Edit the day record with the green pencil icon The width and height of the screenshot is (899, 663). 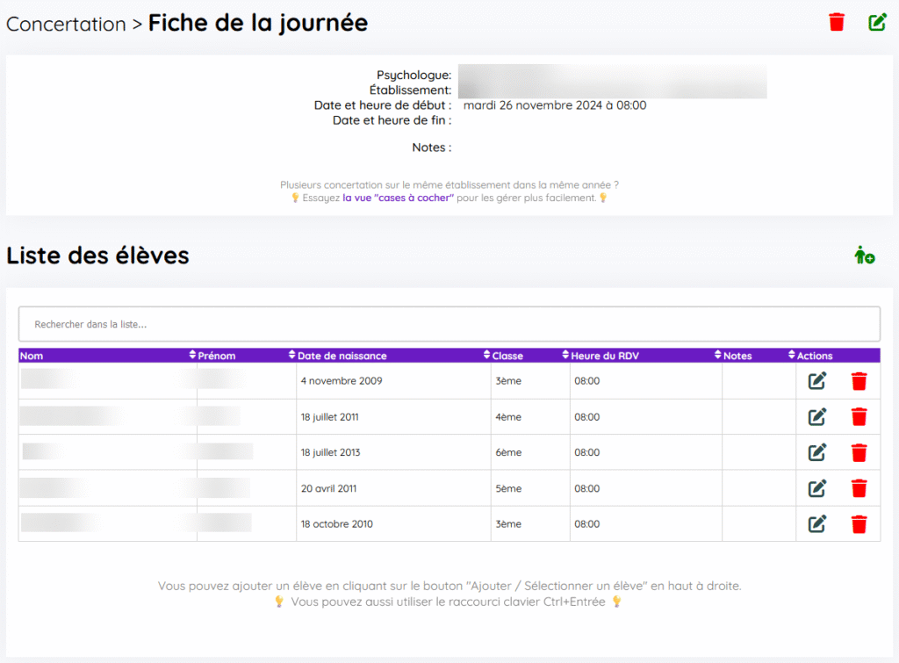(877, 22)
